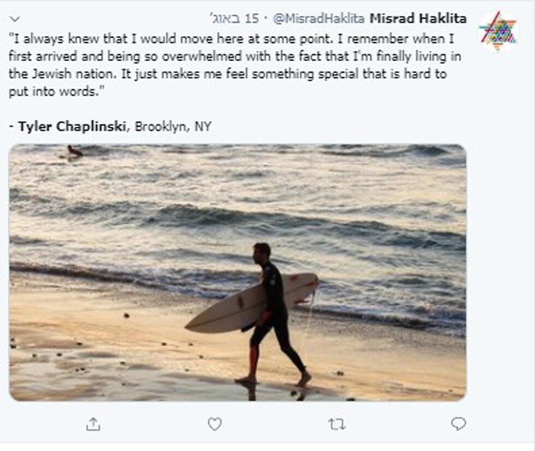Viewport: 535px width, 451px height.
Task: Open the Misrad Haklita profile avatar
Action: pyautogui.click(x=497, y=31)
